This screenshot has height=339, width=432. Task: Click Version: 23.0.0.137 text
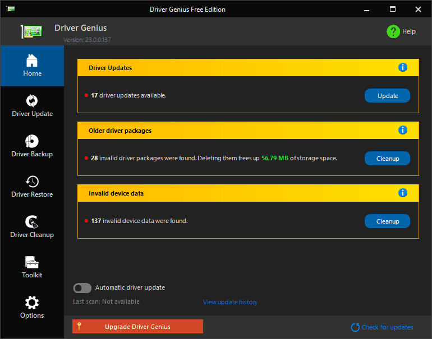87,40
